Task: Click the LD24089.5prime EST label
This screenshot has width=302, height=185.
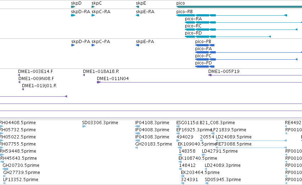Action: click(234, 137)
